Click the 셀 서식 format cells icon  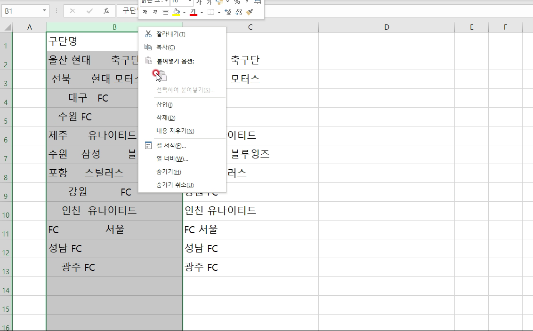[148, 146]
